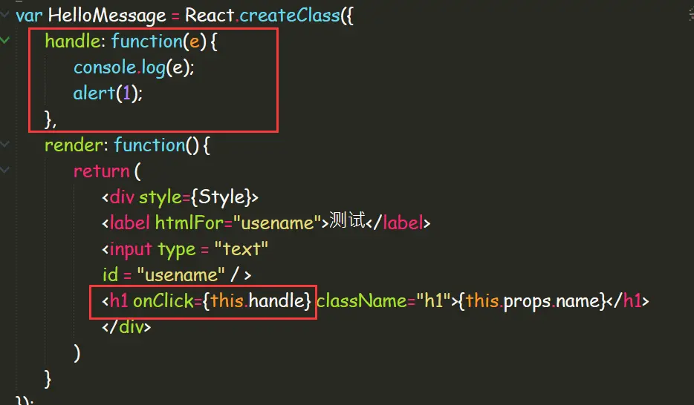This screenshot has height=405, width=694.
Task: Click the orange 'e' parameter in function(e)
Action: pyautogui.click(x=194, y=42)
